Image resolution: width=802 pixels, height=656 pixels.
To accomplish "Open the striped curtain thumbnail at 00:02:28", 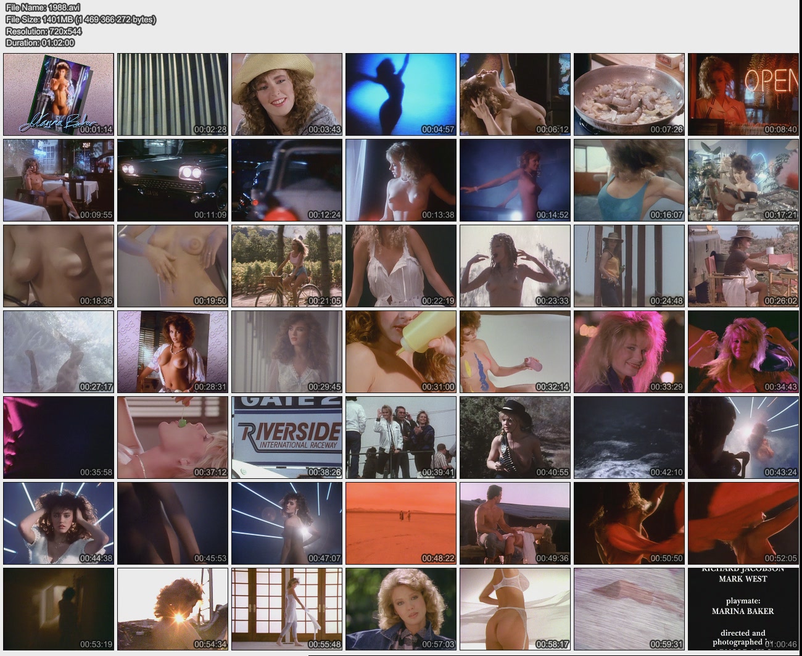I will coord(173,94).
